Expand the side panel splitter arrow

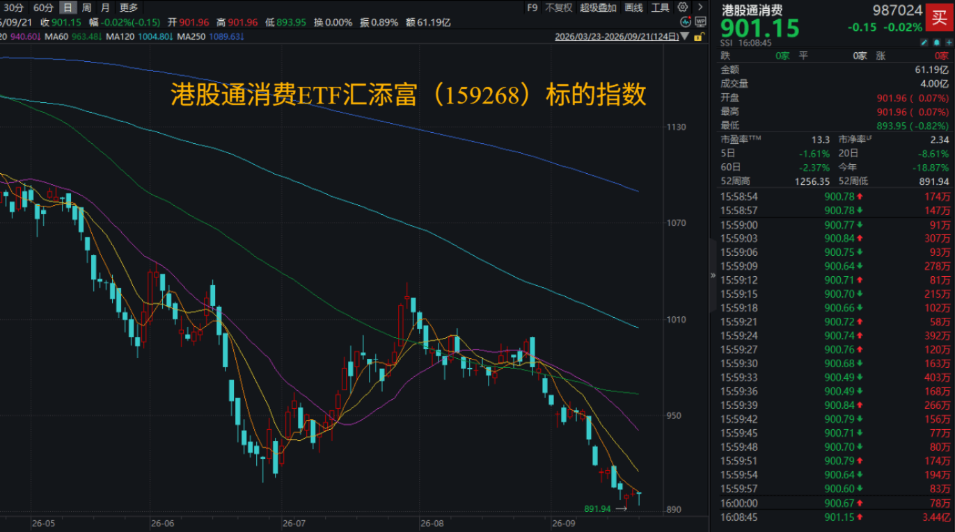click(x=713, y=275)
